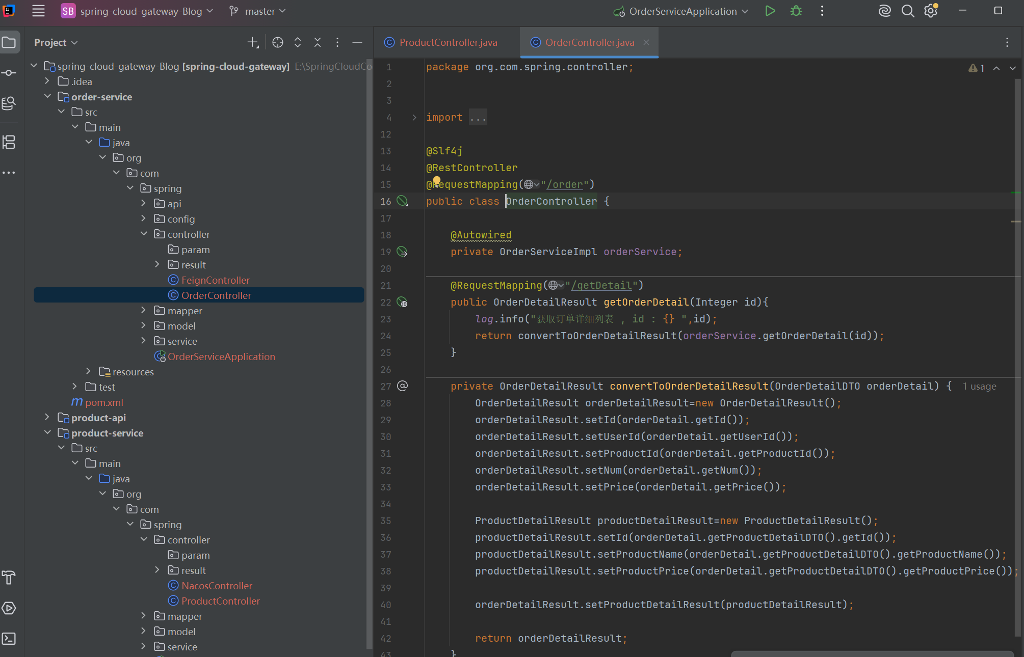Open OrderServiceApplication run configuration dropdown
Image resolution: width=1024 pixels, height=657 pixels.
[x=681, y=11]
